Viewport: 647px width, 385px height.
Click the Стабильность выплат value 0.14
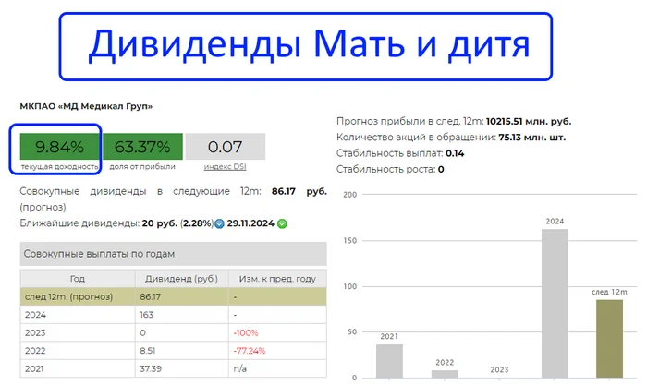pyautogui.click(x=455, y=153)
